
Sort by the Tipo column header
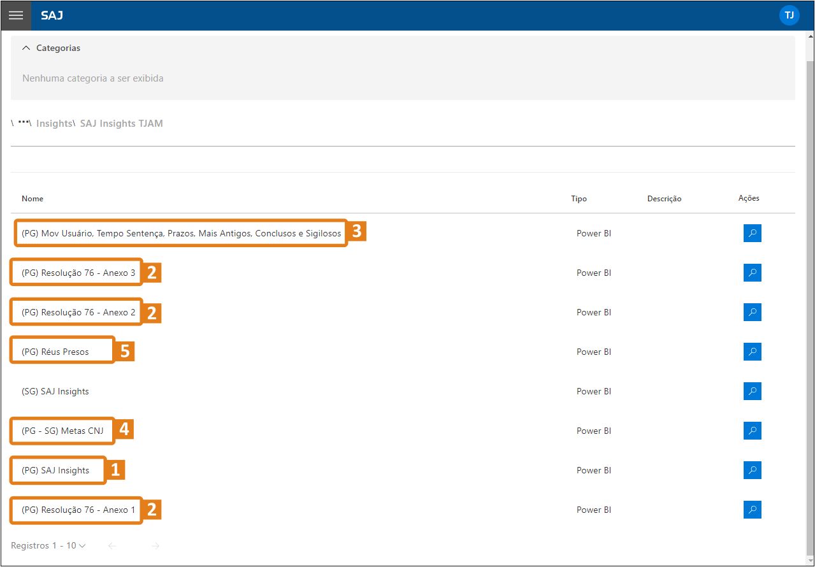point(579,199)
